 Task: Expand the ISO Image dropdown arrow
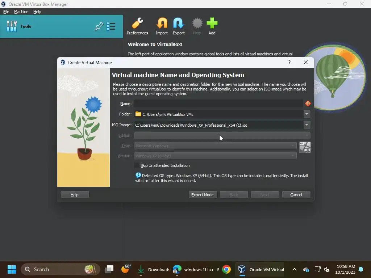(x=307, y=125)
